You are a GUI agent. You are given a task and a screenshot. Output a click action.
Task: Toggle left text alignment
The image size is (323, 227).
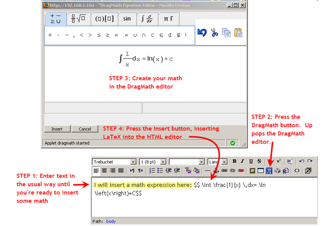coord(96,171)
